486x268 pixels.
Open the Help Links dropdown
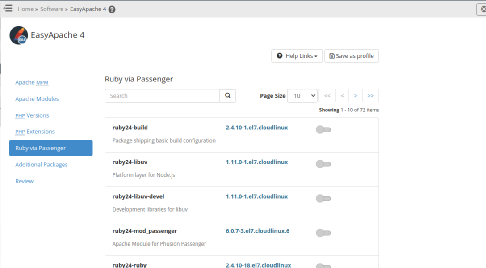[297, 56]
